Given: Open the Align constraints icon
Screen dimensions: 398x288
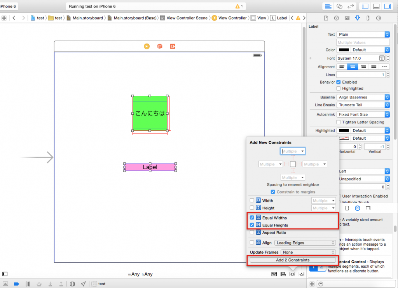Looking at the screenshot, I should pos(283,274).
